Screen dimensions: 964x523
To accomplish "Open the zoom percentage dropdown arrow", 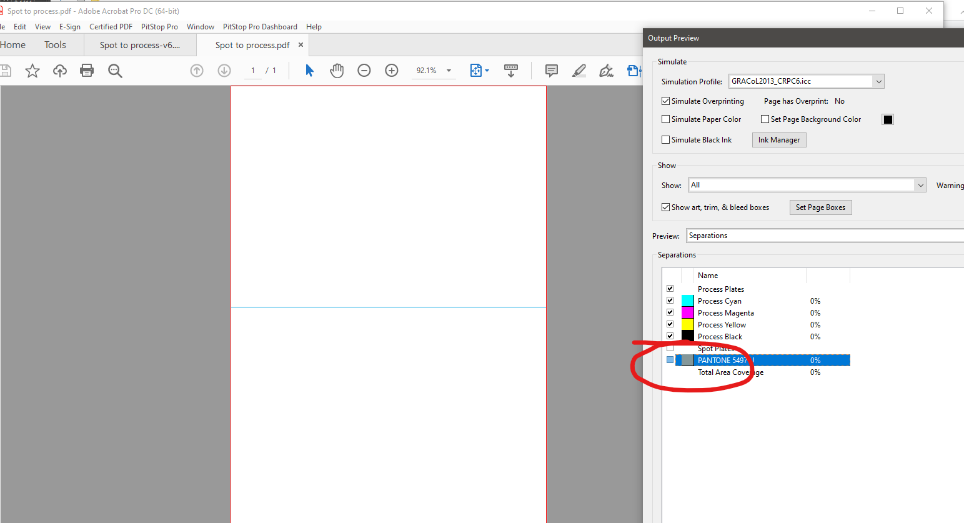I will pyautogui.click(x=449, y=71).
